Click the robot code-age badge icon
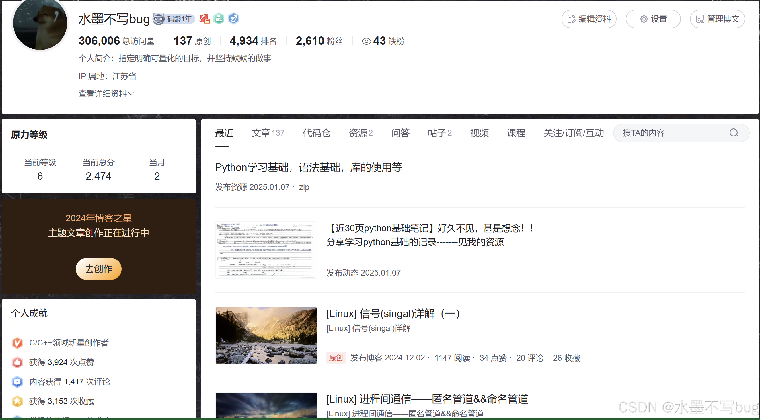The width and height of the screenshot is (760, 420). click(158, 19)
